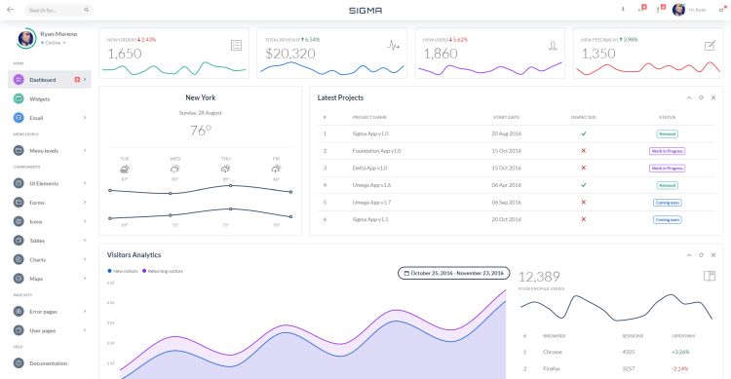Expand the Forms submenu chevron
This screenshot has width=731, height=379.
[x=85, y=203]
